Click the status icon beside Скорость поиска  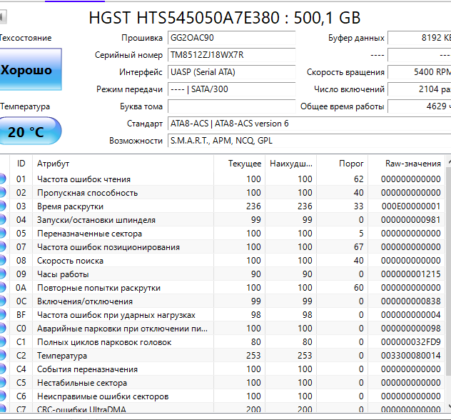click(3, 261)
